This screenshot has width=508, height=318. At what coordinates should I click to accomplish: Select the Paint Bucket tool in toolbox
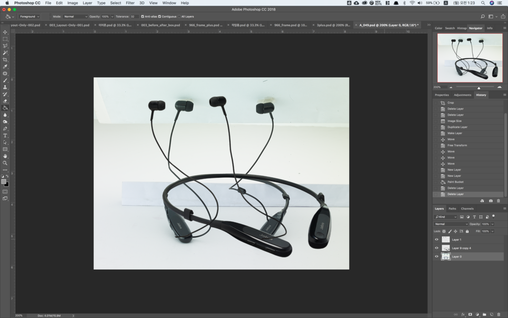click(5, 108)
